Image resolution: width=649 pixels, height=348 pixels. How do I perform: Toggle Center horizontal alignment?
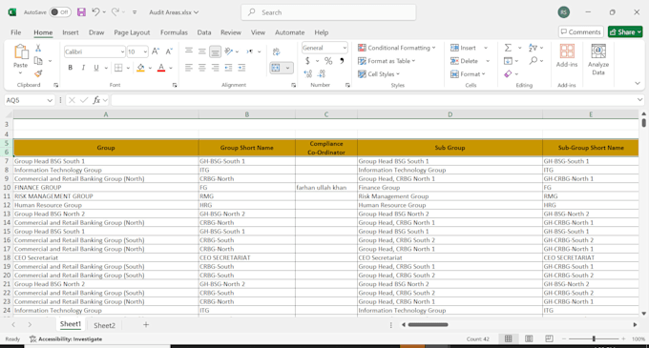click(x=202, y=68)
